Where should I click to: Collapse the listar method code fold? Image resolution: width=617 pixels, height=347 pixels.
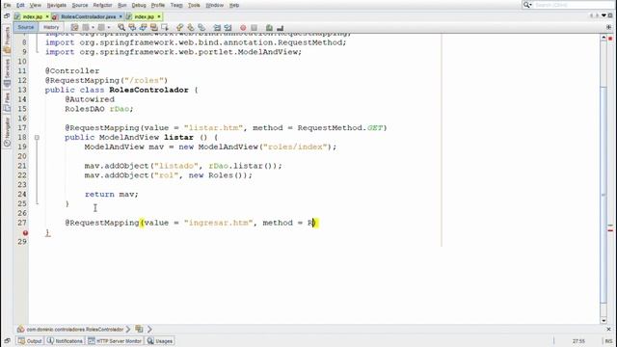(37, 137)
